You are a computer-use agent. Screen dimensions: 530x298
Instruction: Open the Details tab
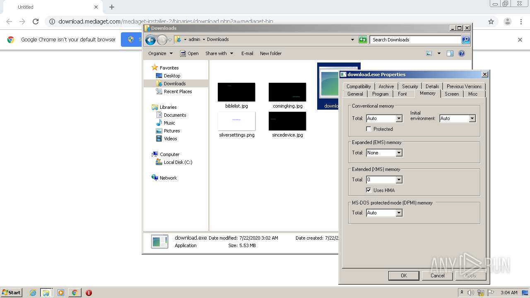[432, 87]
